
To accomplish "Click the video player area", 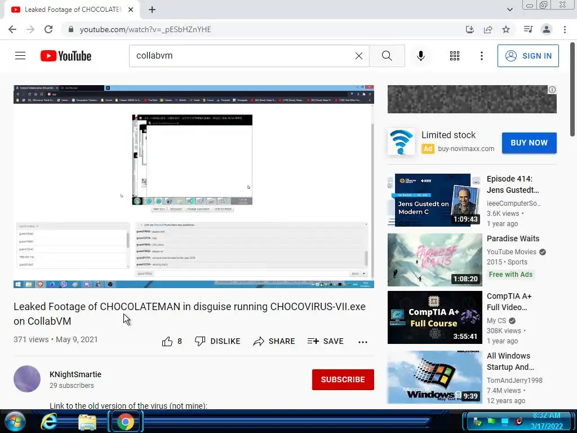I will pos(194,187).
